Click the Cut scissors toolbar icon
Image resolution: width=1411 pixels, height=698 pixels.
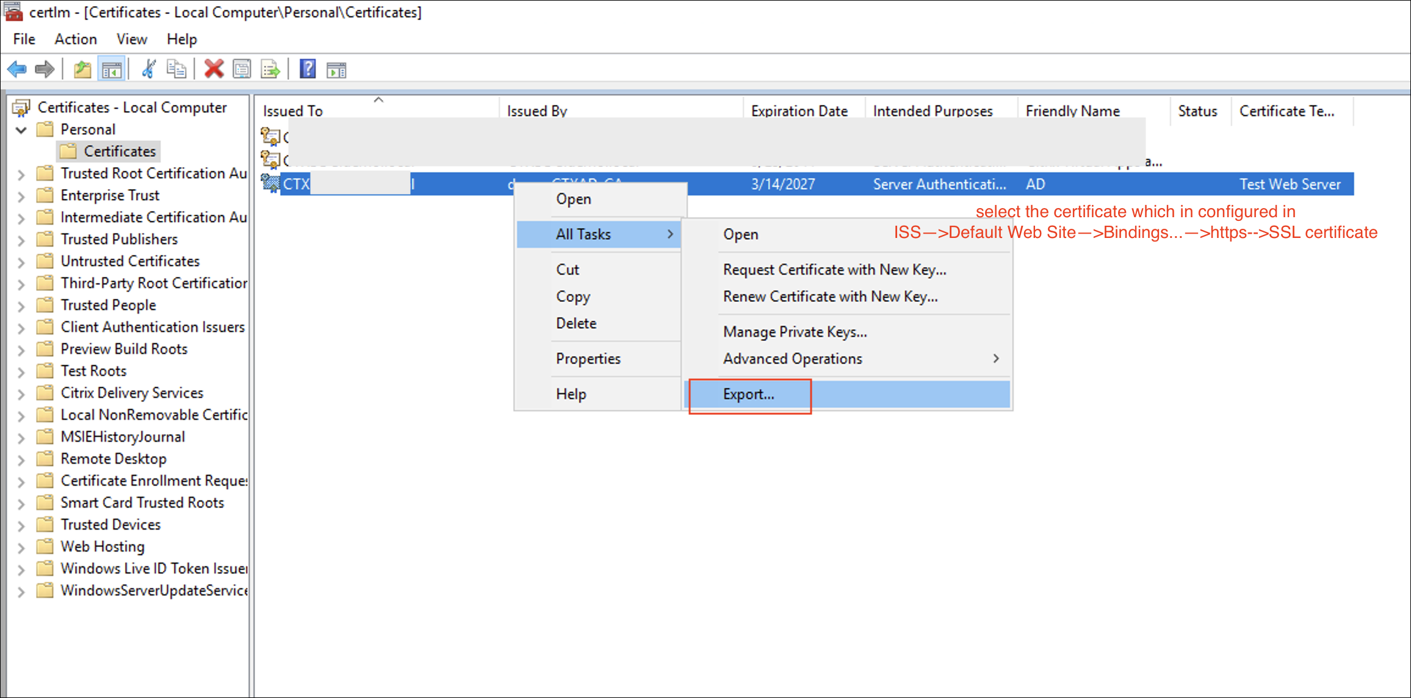tap(148, 70)
